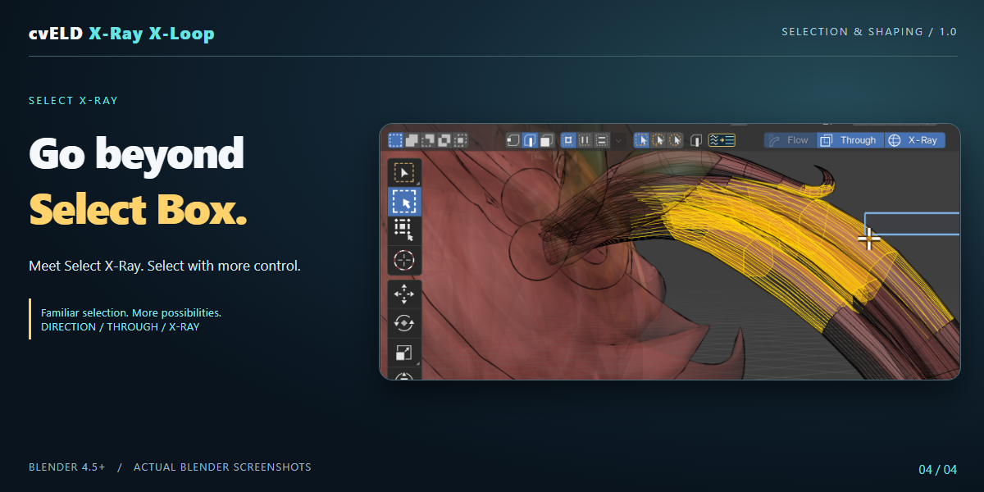Image resolution: width=984 pixels, height=492 pixels.
Task: Choose highlighted box-select cursor icon in header
Action: pyautogui.click(x=642, y=140)
